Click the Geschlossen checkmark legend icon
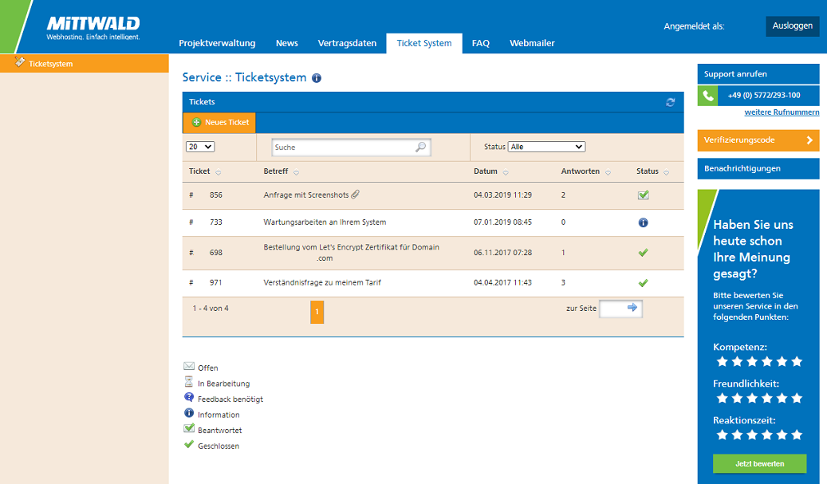Image resolution: width=827 pixels, height=484 pixels. pyautogui.click(x=189, y=444)
